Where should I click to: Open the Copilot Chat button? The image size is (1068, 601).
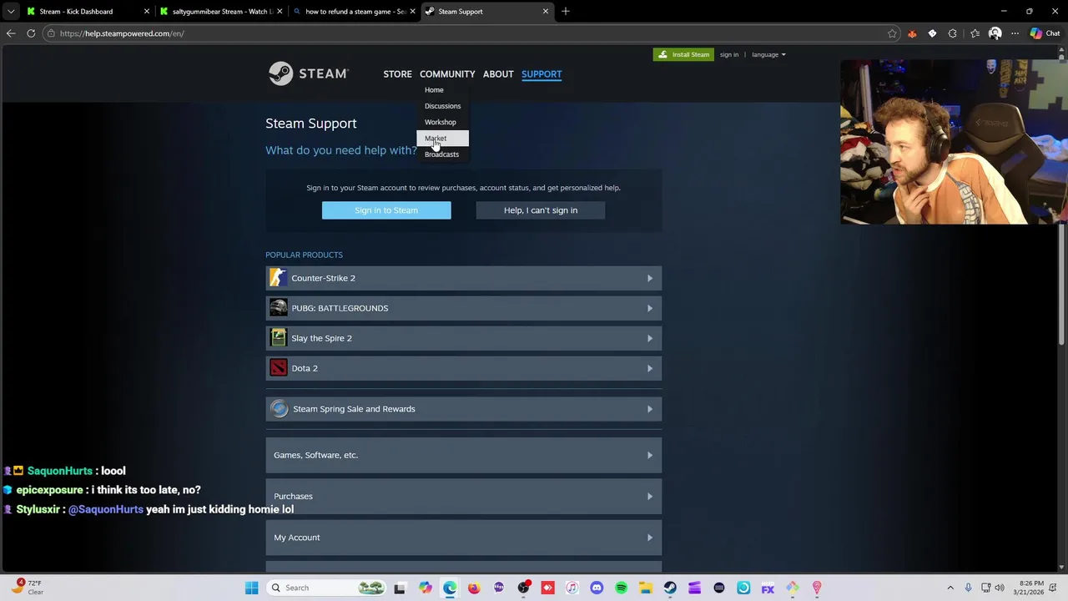pyautogui.click(x=1045, y=33)
